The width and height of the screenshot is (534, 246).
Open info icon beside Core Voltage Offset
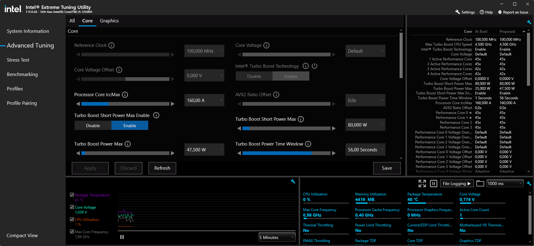[119, 70]
